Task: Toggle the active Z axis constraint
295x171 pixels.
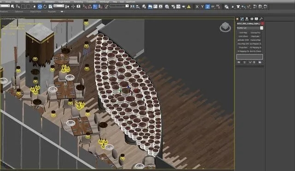Action: click(x=207, y=7)
